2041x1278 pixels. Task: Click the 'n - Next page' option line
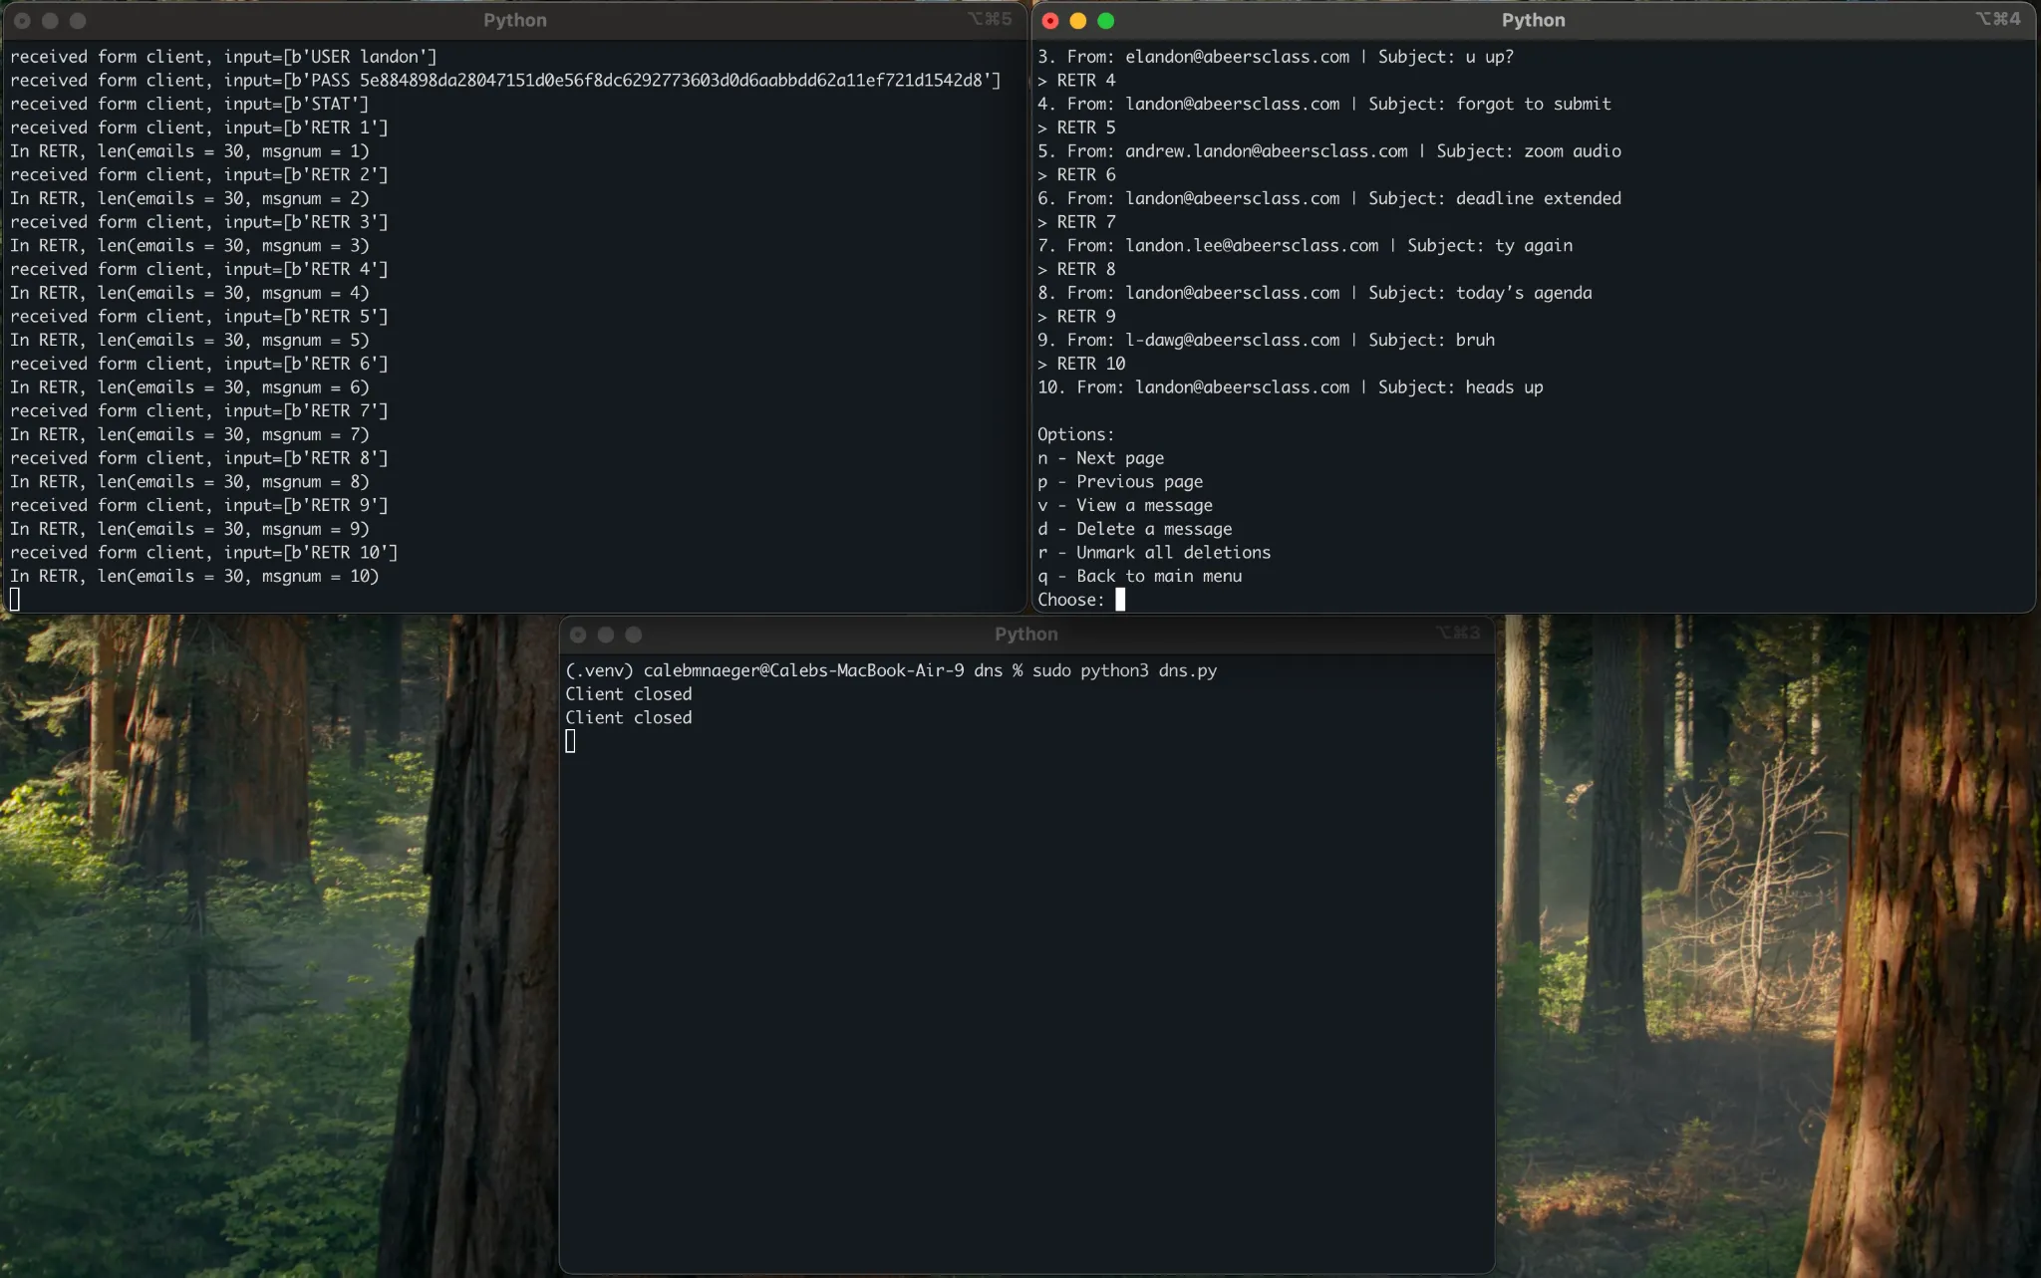(1100, 458)
